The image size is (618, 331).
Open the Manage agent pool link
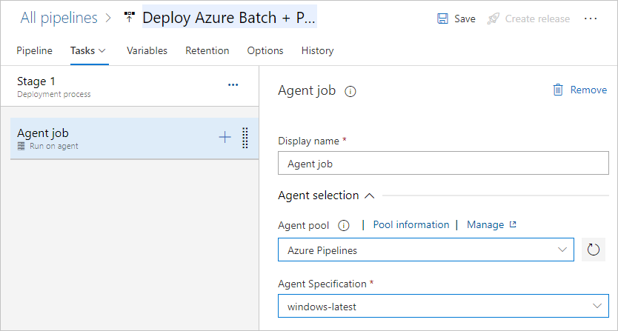pos(485,224)
